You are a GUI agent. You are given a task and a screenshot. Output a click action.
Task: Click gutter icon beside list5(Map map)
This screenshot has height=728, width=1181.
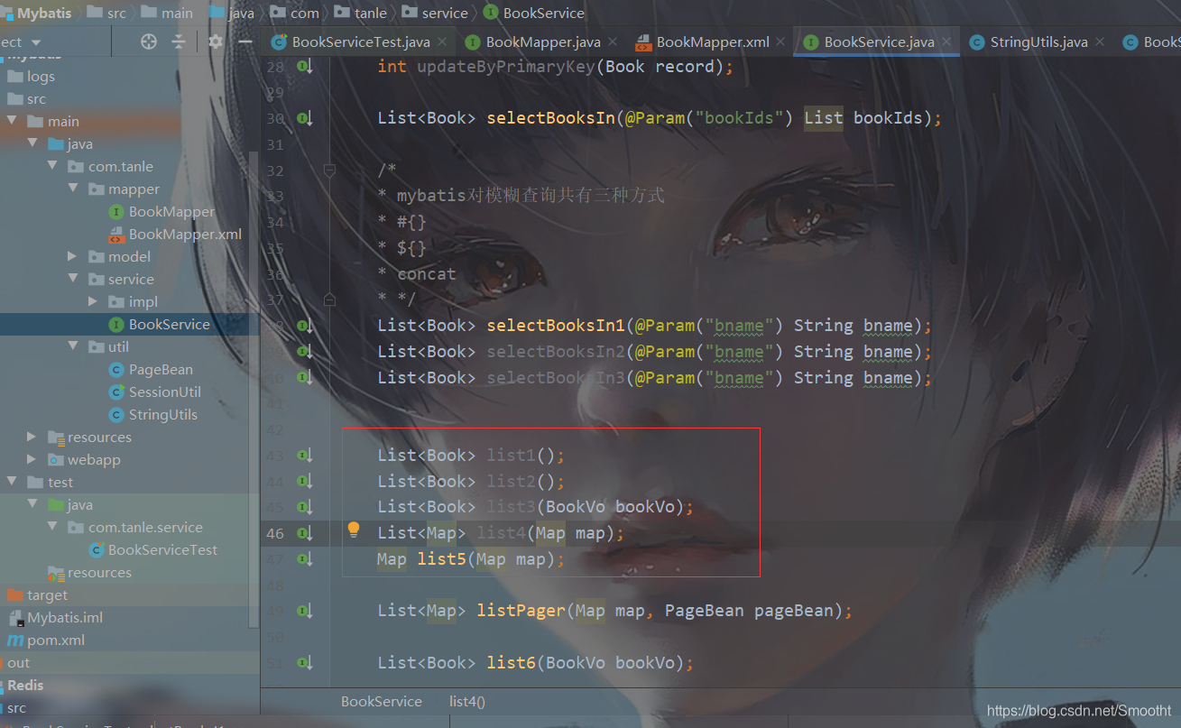tap(305, 559)
